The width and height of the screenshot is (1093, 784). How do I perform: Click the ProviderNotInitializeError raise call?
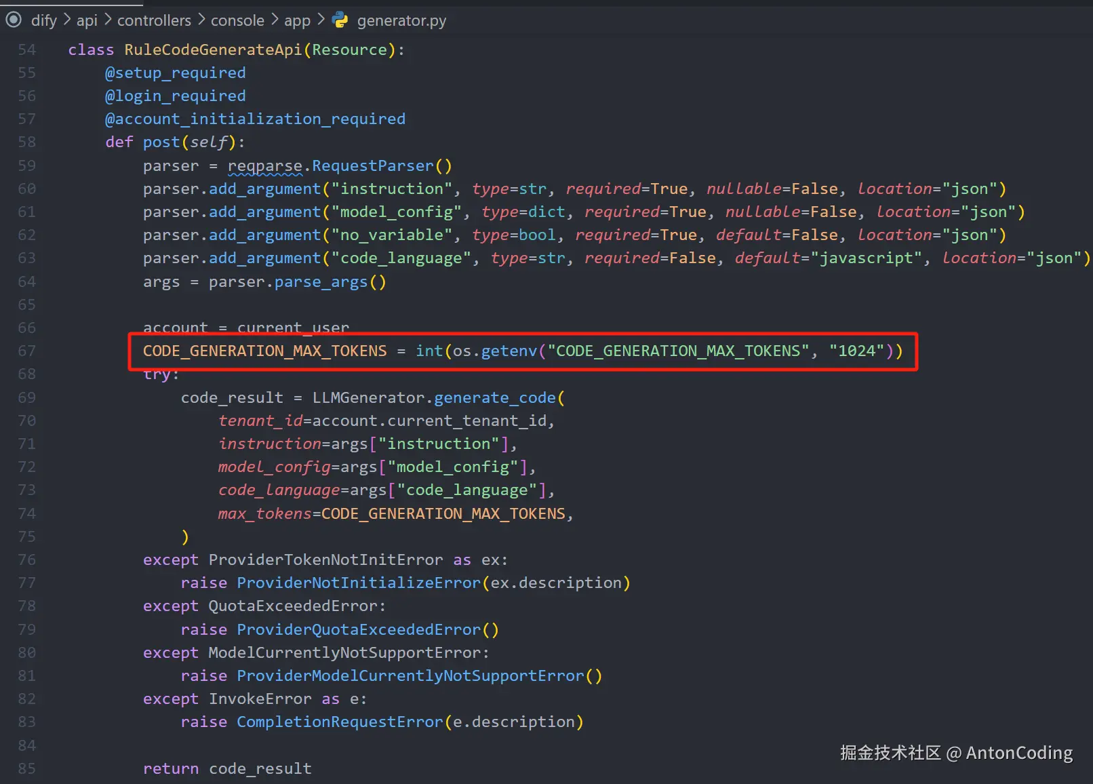(x=359, y=583)
